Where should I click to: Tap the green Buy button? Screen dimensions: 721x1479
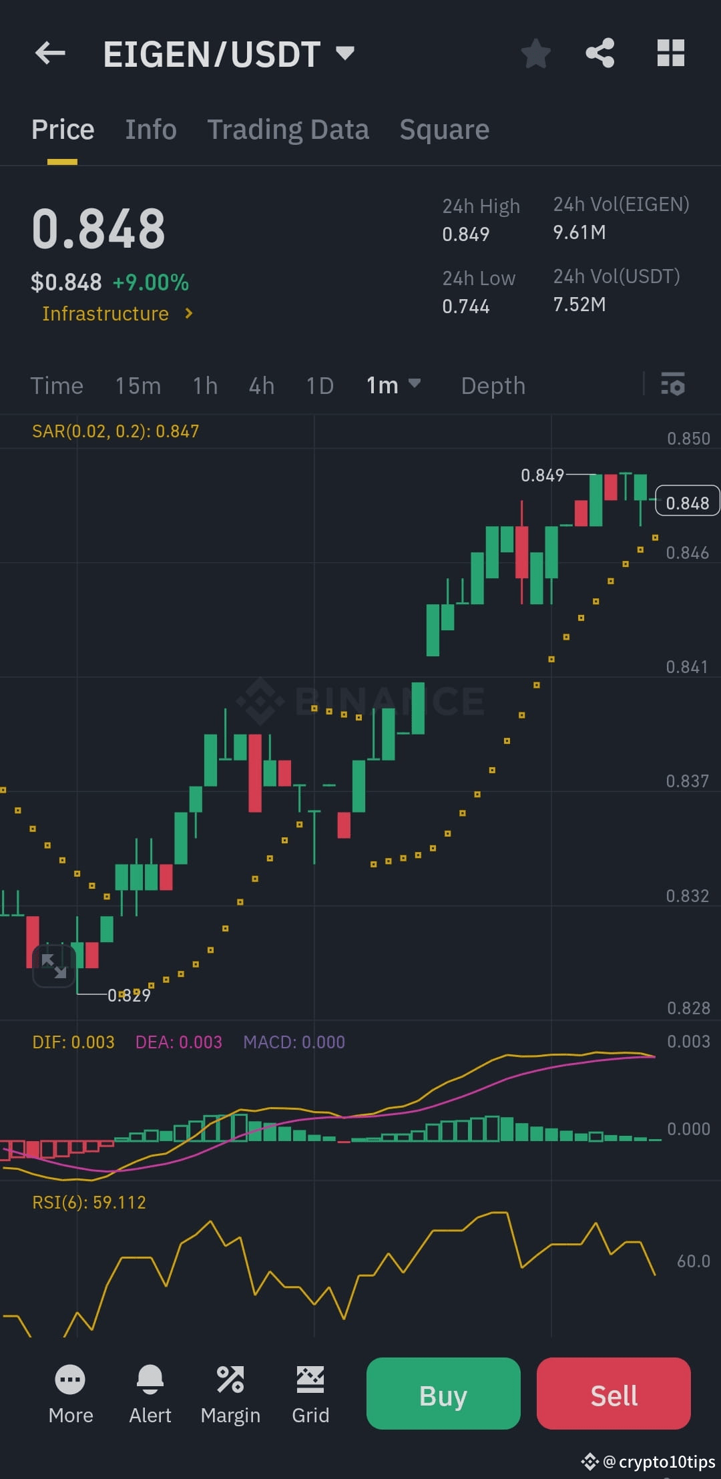coord(443,1394)
